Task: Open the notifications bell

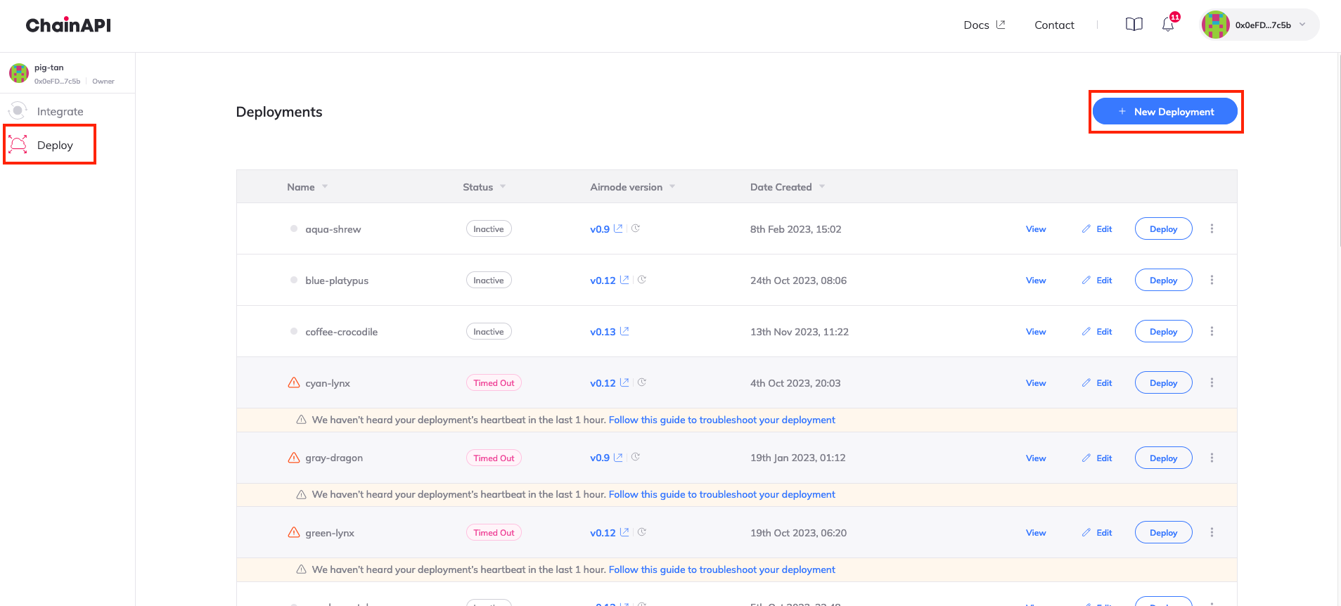Action: point(1168,25)
